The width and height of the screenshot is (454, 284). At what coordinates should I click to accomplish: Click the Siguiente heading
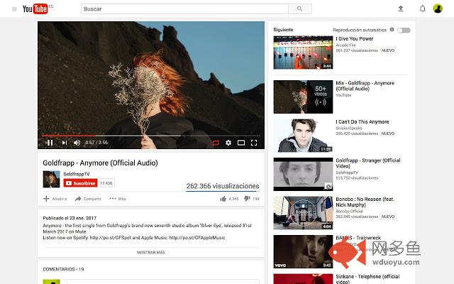point(283,30)
